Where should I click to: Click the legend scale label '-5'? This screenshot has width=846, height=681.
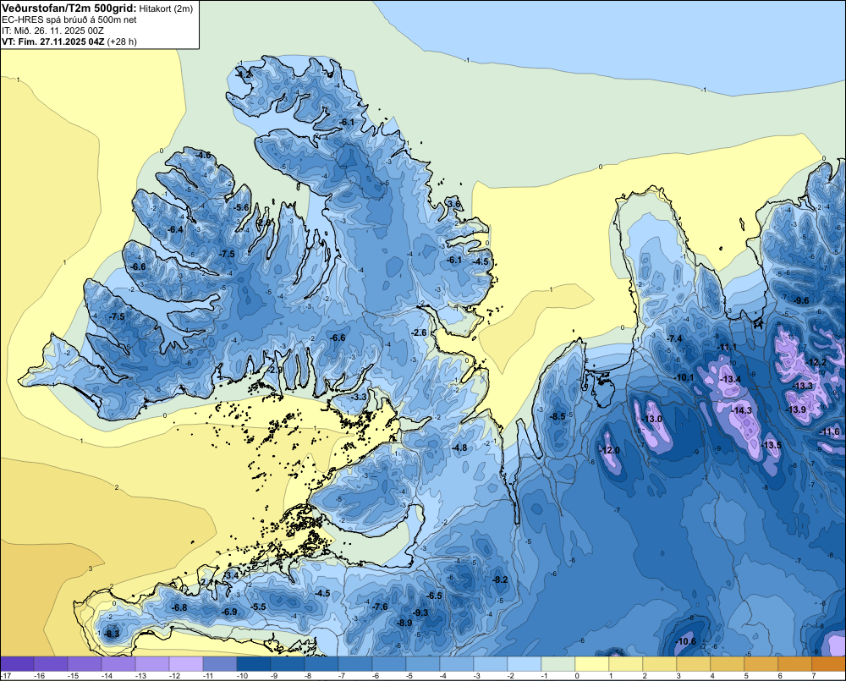coord(409,676)
